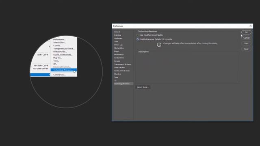Click highlighted Technology Previews... menu item

tap(64, 70)
